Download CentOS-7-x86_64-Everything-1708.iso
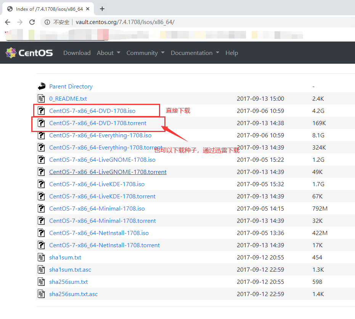The width and height of the screenshot is (355, 319). 100,135
